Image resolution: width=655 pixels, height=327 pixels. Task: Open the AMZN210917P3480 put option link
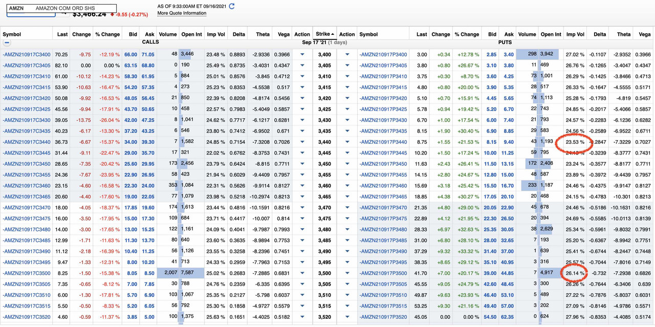tap(383, 230)
